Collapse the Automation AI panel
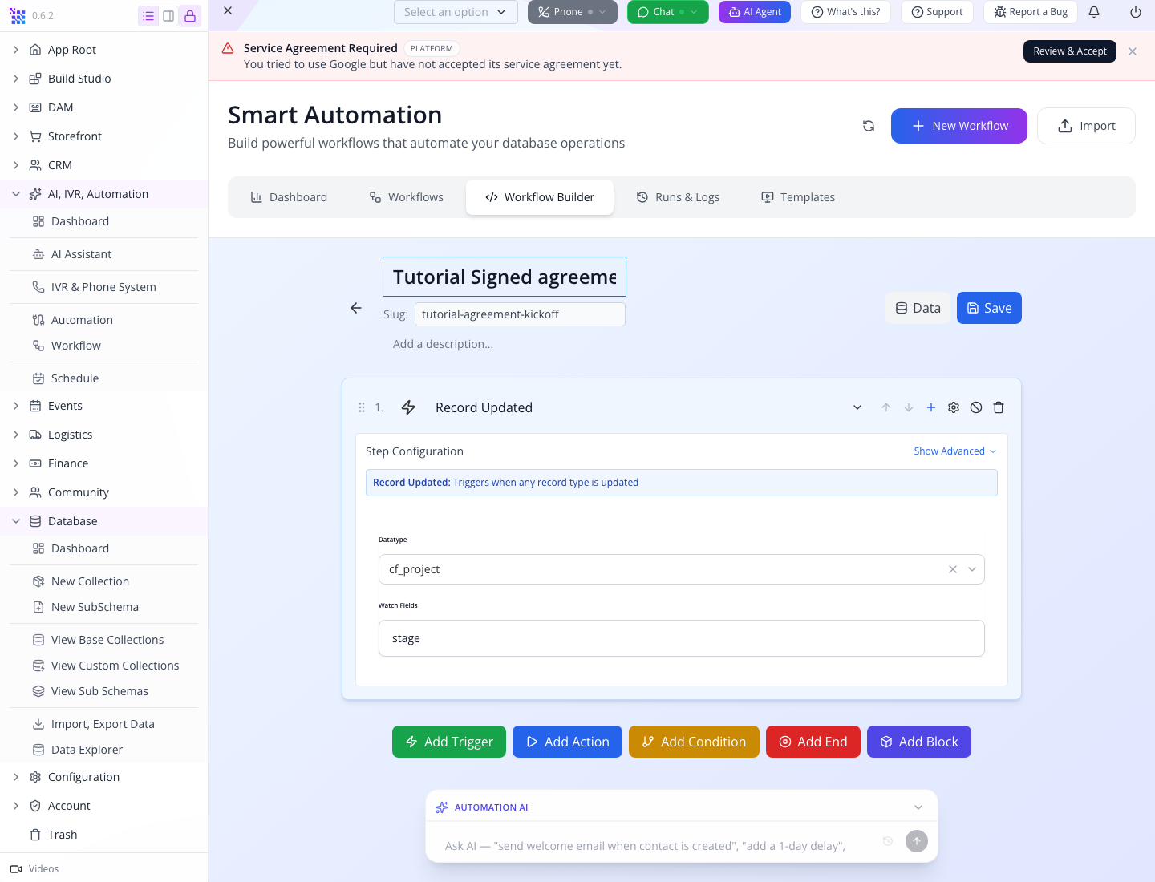Image resolution: width=1155 pixels, height=882 pixels. 918,807
